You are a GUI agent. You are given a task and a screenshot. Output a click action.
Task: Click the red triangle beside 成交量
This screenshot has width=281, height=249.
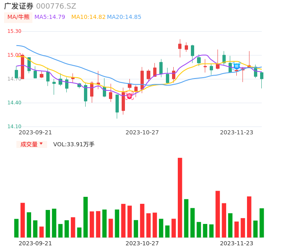[x=41, y=144]
